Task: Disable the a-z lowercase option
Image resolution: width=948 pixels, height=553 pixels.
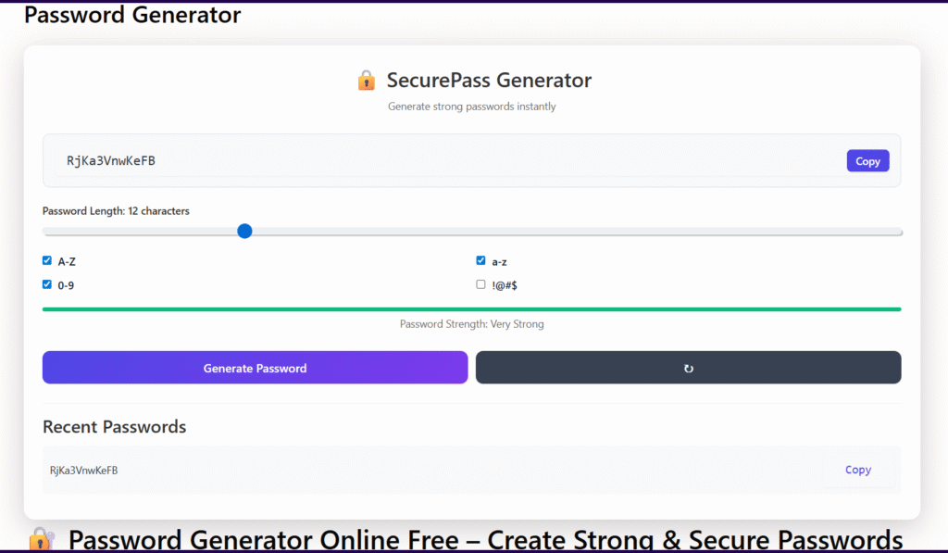Action: [480, 260]
